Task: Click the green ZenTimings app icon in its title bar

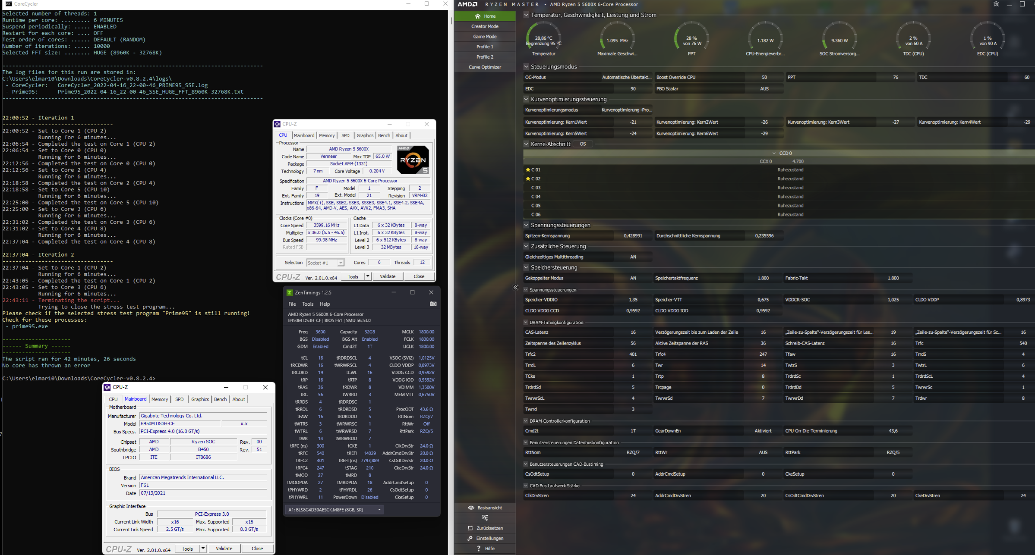Action: [290, 292]
